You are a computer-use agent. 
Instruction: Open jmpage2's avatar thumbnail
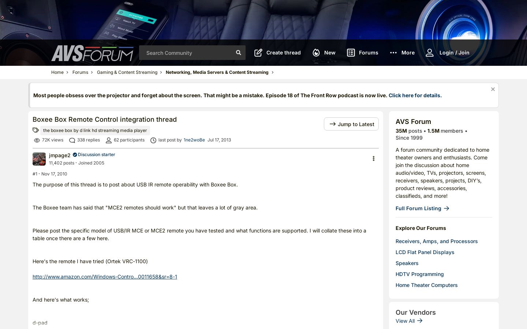click(39, 159)
